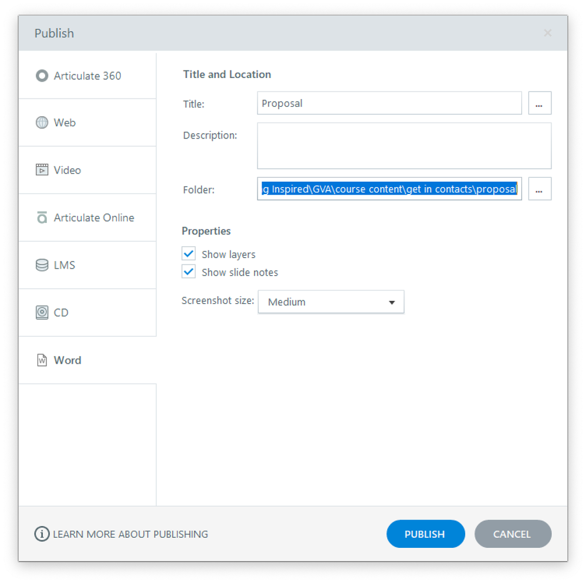Viewport: 586px width, 583px height.
Task: Browse for folder using ellipsis button
Action: point(540,189)
